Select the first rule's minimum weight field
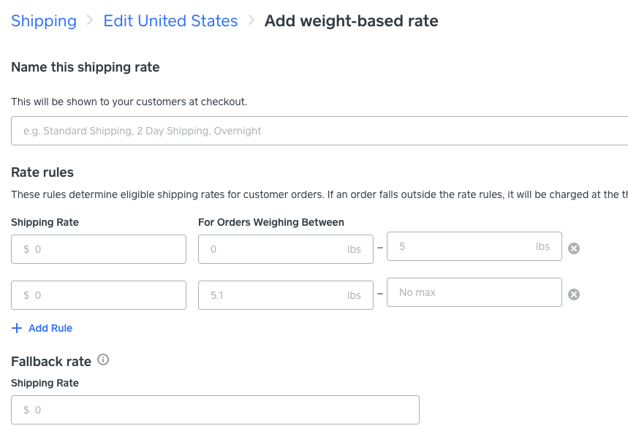This screenshot has height=434, width=628. click(x=285, y=249)
